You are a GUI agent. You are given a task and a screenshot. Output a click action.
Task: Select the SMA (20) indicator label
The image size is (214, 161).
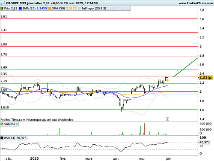point(29,9)
